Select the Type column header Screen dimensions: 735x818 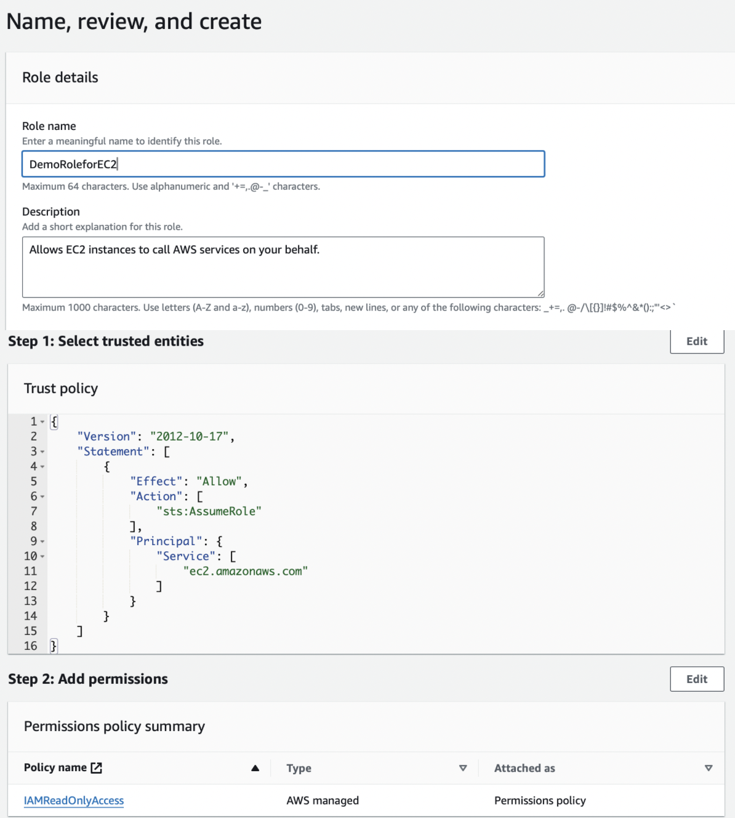(299, 768)
